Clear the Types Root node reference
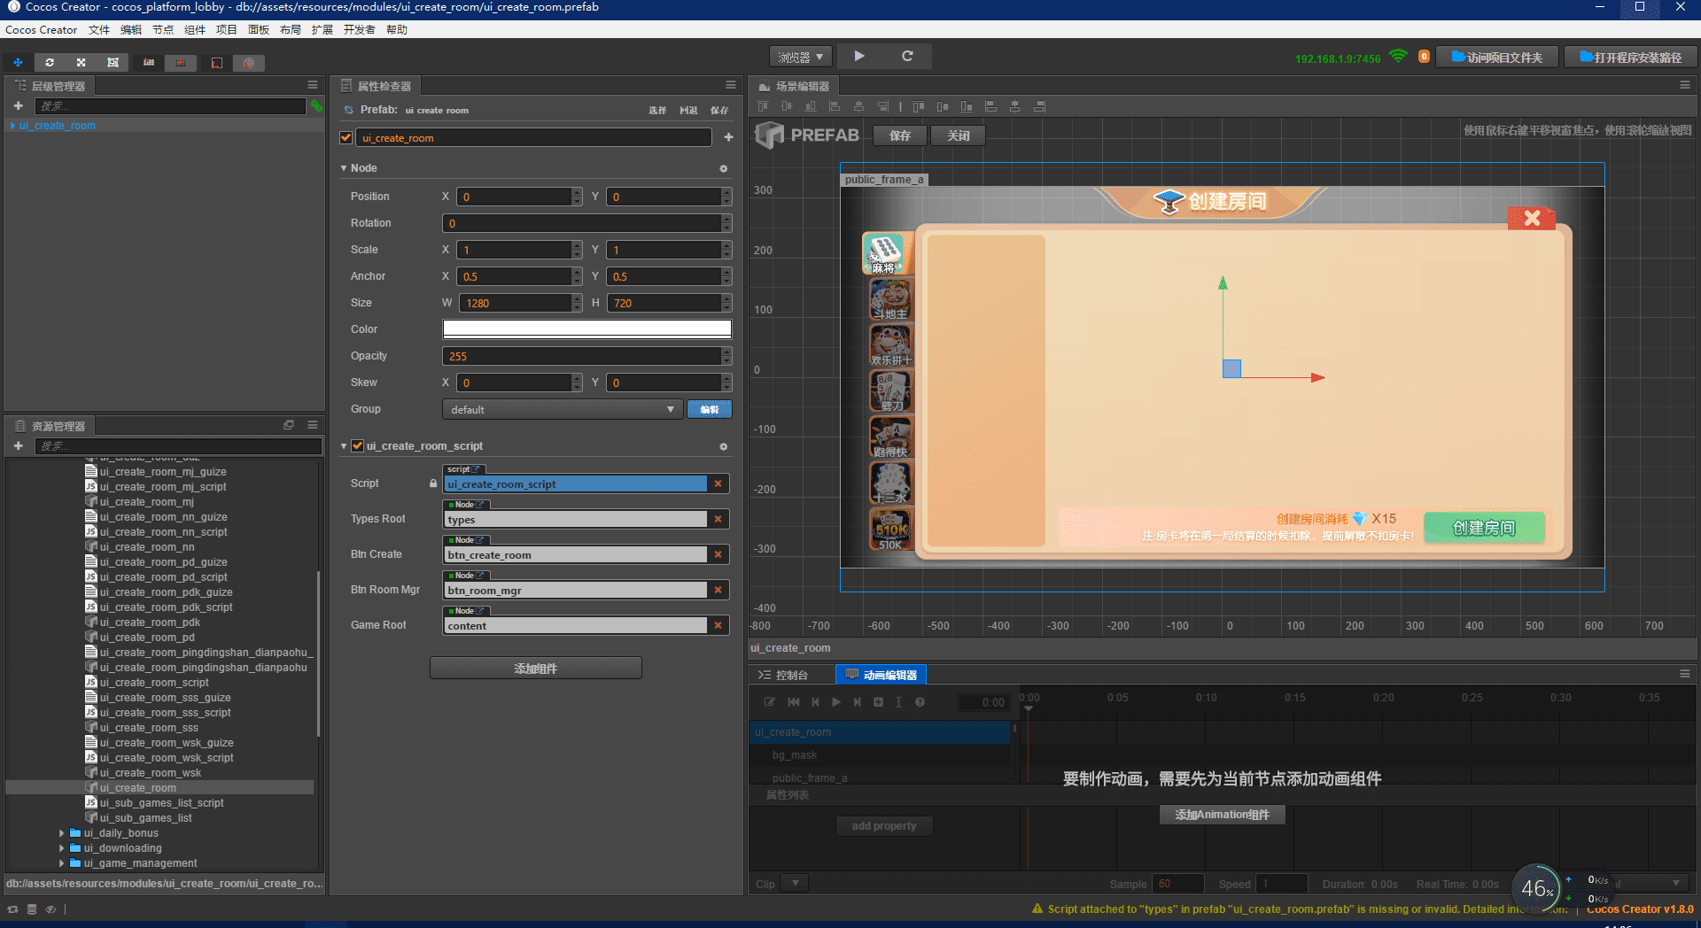 tap(718, 519)
